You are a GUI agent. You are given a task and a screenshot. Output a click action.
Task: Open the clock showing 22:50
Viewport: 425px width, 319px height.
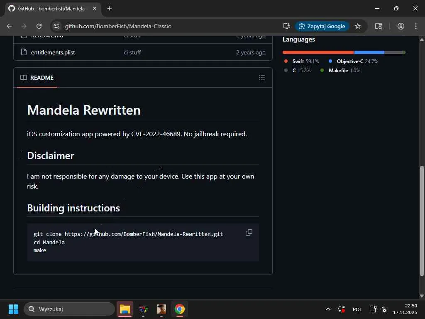point(405,309)
